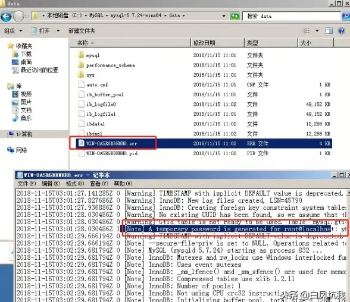
Task: Select the mysql folder icon
Action: (x=81, y=55)
